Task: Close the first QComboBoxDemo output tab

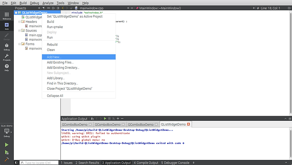Action: coord(90,124)
